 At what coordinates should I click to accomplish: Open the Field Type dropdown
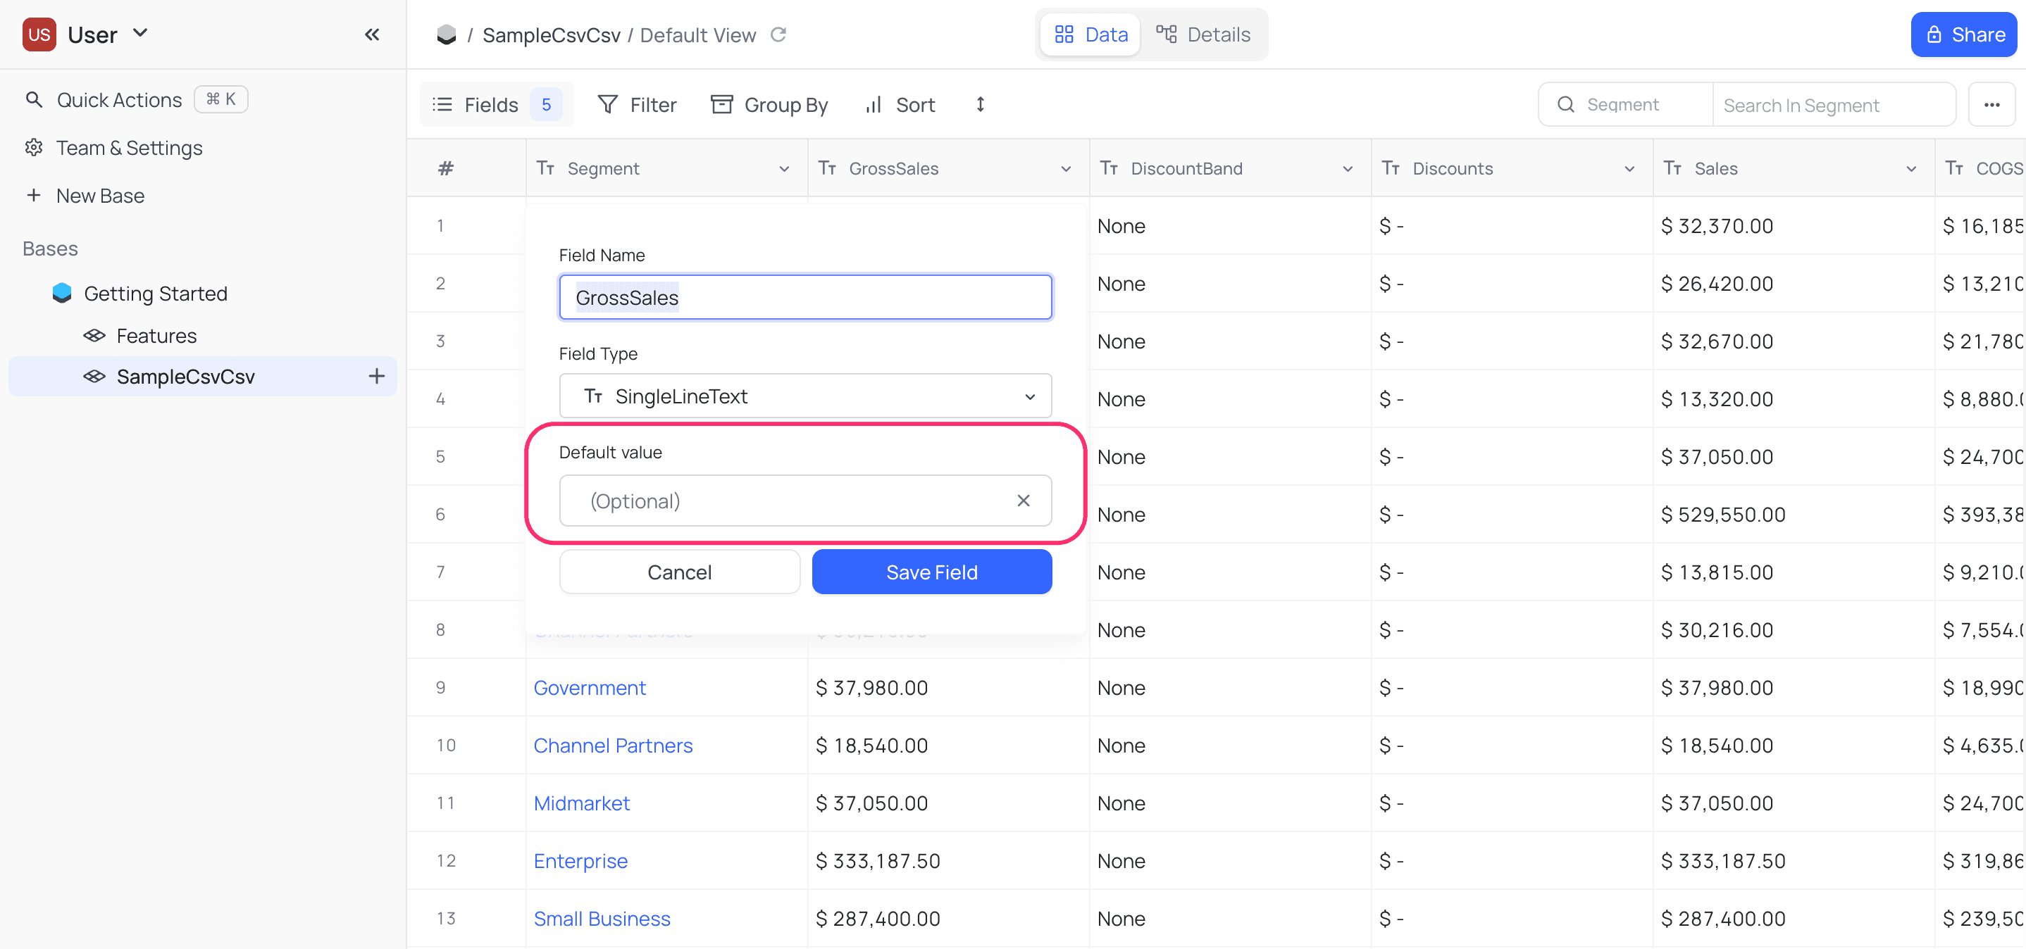click(x=804, y=396)
